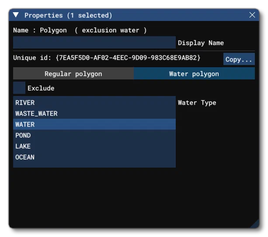
Task: Enable the Exclude checkbox
Action: (19, 88)
